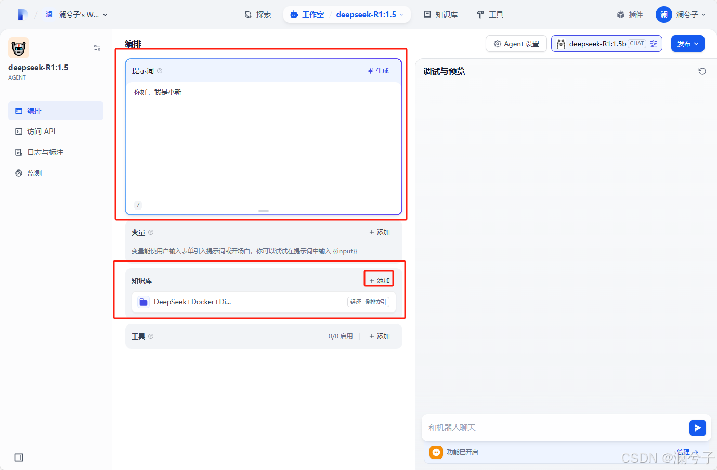The height and width of the screenshot is (470, 717).
Task: Open the workspace switcher 澜兮子's W...
Action: [x=76, y=15]
